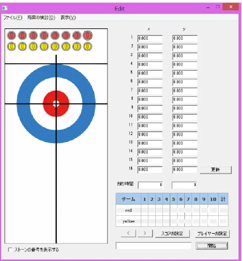Viewport: 242px width, 261px height.
Task: Go to next with the > button
Action: [145, 233]
